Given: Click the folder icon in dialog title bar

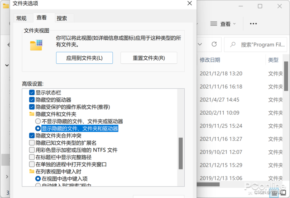Looking at the screenshot, I should point(6,6).
